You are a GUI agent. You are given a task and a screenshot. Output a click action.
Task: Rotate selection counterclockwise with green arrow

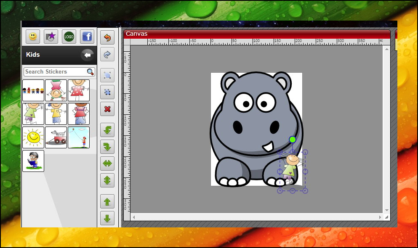click(x=107, y=130)
